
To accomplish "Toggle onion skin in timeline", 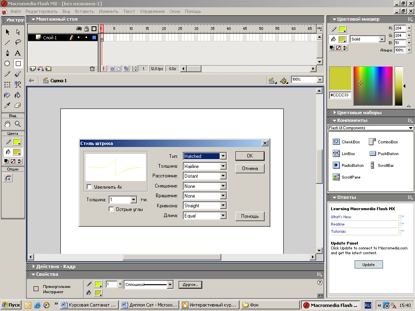I will click(x=112, y=69).
